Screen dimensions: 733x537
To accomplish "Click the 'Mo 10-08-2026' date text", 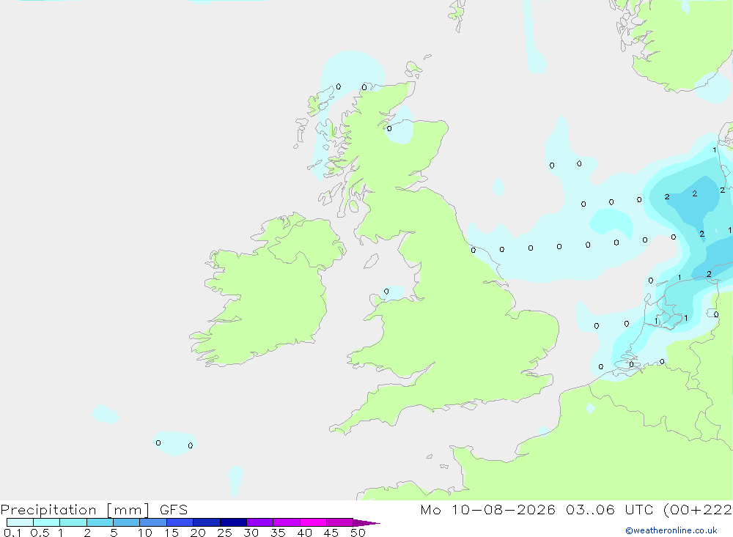I will coord(487,509).
